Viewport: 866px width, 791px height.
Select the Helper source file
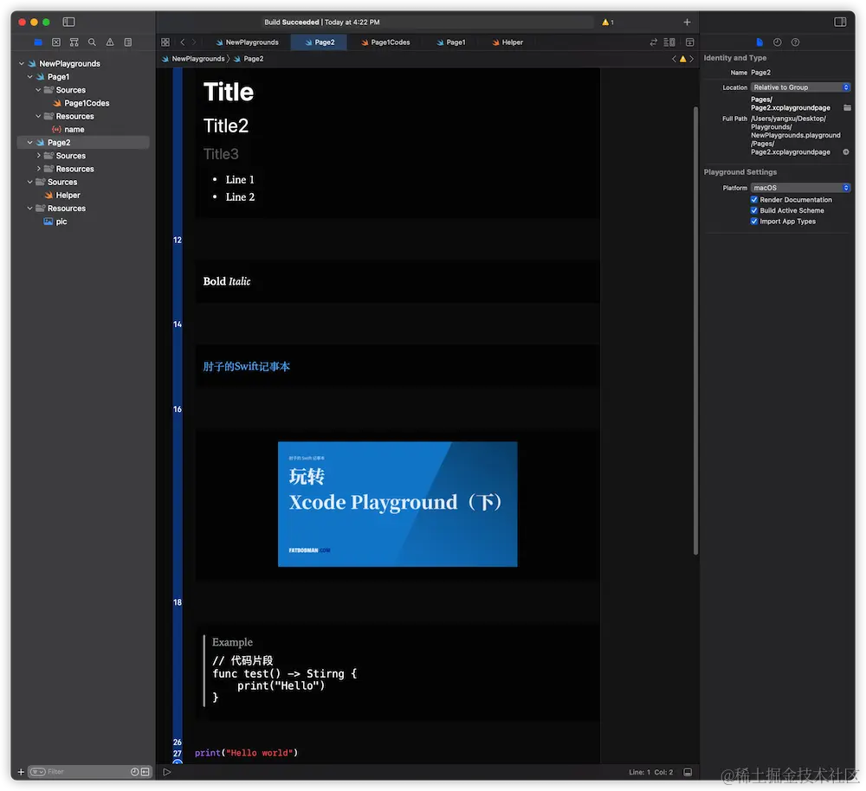click(68, 195)
